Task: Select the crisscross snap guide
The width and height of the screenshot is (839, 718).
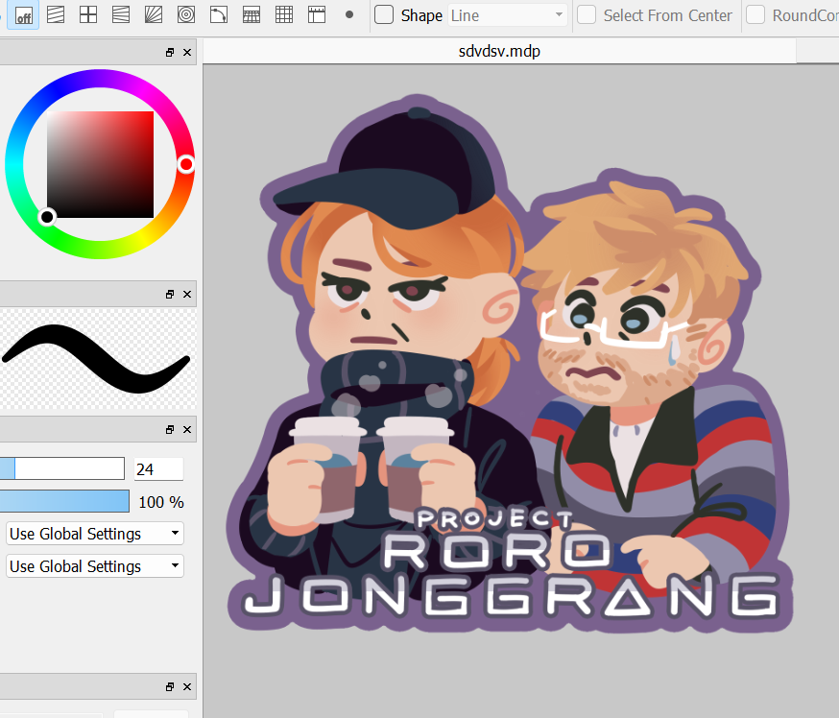Action: tap(88, 15)
